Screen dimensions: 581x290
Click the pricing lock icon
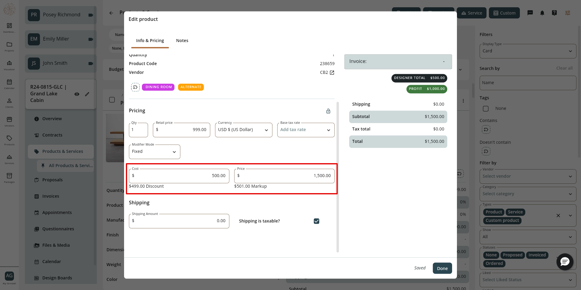pos(328,111)
